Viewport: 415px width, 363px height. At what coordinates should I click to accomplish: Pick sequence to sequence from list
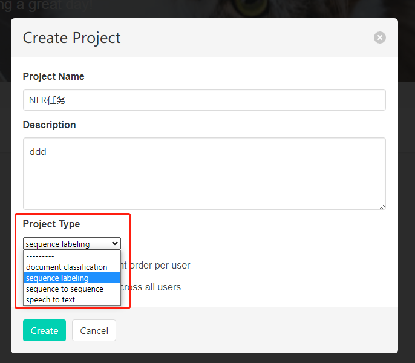click(65, 289)
